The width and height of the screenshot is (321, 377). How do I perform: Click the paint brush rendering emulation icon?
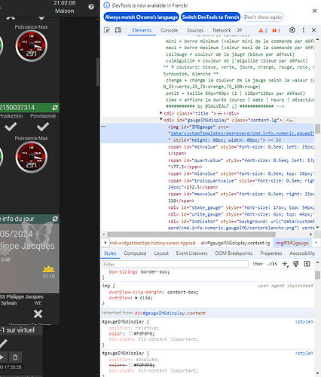coord(296,264)
